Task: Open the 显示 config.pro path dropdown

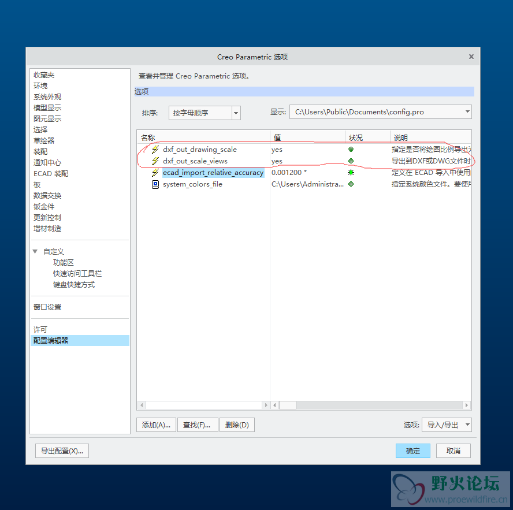Action: coord(467,112)
